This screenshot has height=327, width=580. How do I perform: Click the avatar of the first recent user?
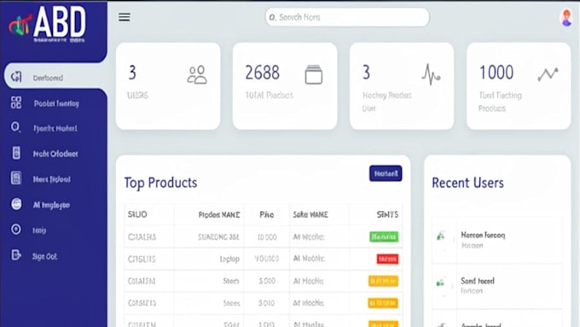(x=441, y=236)
